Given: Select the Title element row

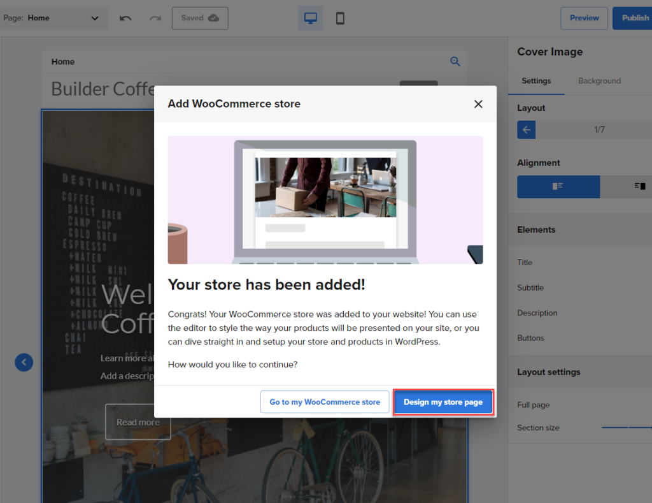Looking at the screenshot, I should click(579, 262).
